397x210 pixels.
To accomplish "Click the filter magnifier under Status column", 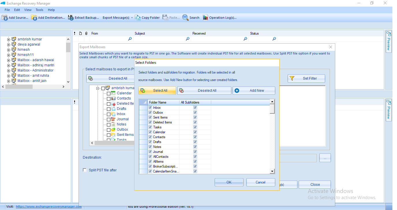I will 274,39.
